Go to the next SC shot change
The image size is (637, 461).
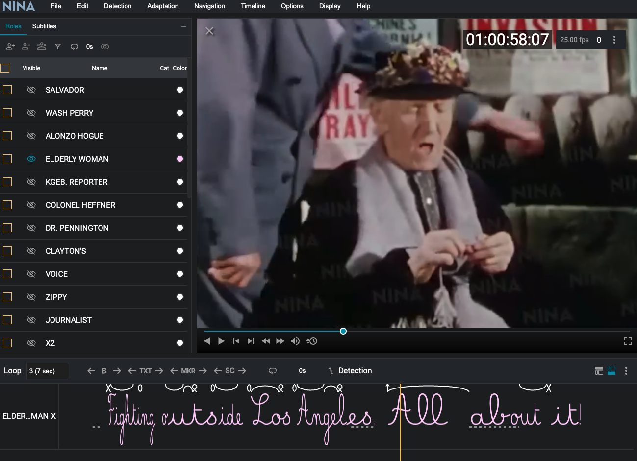(242, 371)
